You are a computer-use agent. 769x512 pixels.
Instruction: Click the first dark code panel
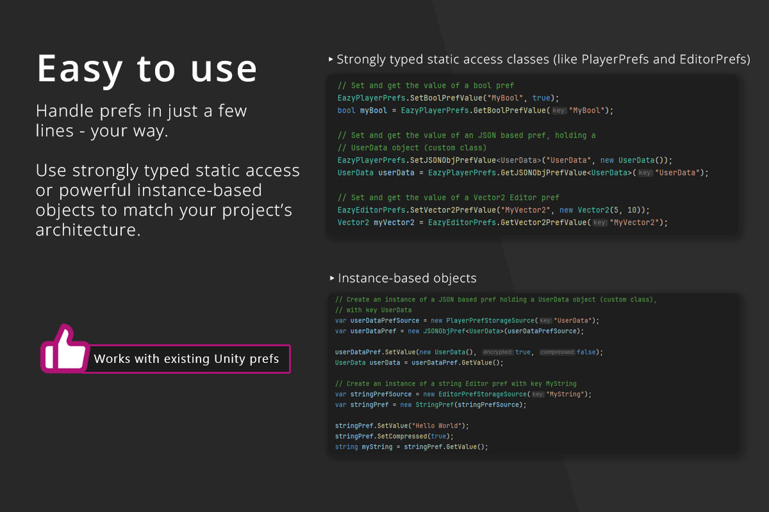pos(532,154)
